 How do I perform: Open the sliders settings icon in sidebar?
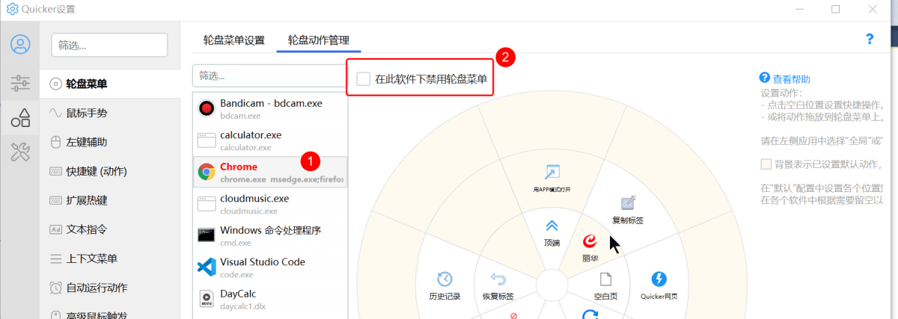coord(20,83)
